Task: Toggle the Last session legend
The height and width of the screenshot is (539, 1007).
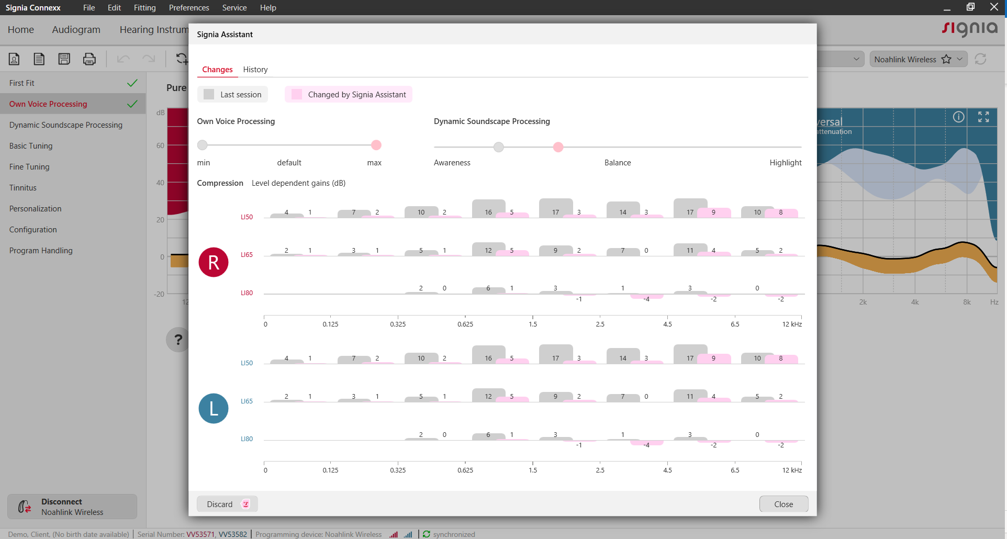Action: [233, 94]
